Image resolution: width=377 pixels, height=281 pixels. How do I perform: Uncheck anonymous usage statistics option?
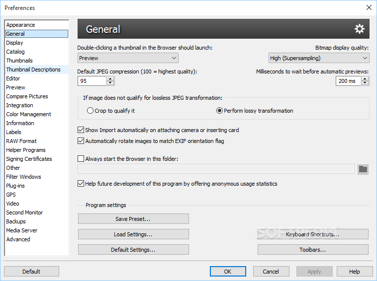tap(82, 184)
